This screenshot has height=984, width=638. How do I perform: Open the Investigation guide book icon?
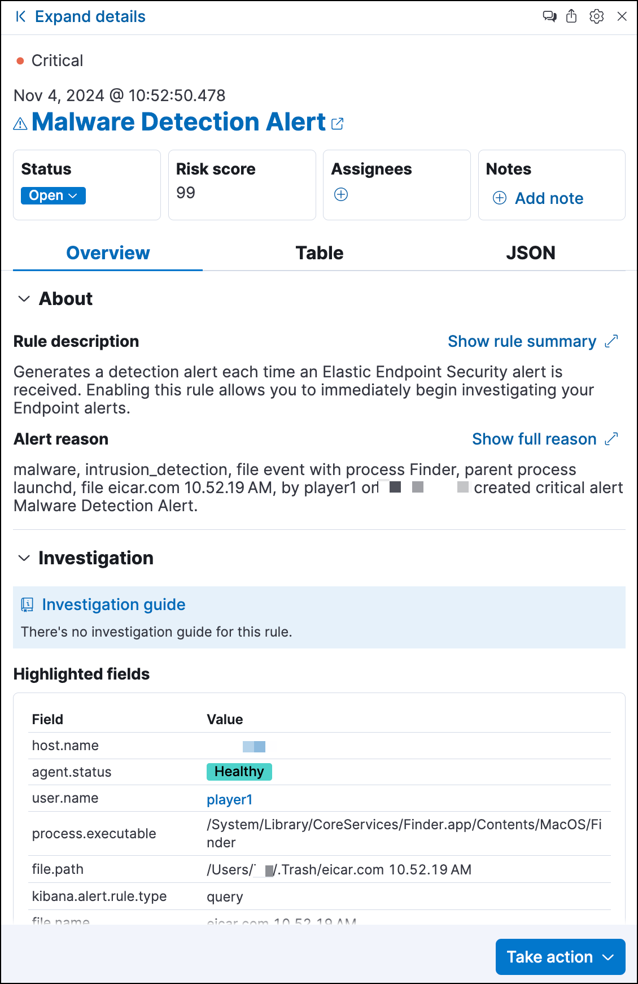[x=27, y=604]
